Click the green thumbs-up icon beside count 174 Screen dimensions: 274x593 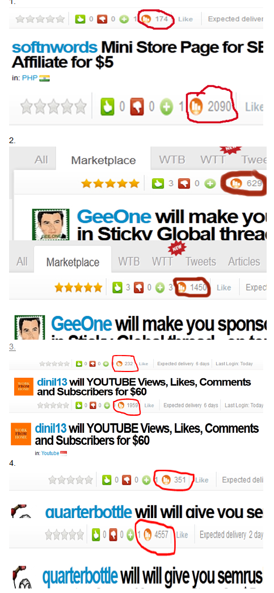coord(80,19)
